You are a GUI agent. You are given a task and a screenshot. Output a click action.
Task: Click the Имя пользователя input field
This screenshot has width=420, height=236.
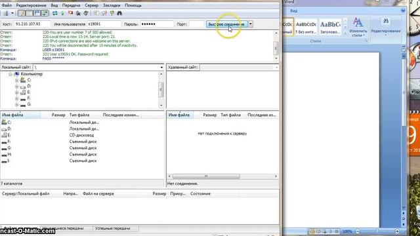point(104,24)
